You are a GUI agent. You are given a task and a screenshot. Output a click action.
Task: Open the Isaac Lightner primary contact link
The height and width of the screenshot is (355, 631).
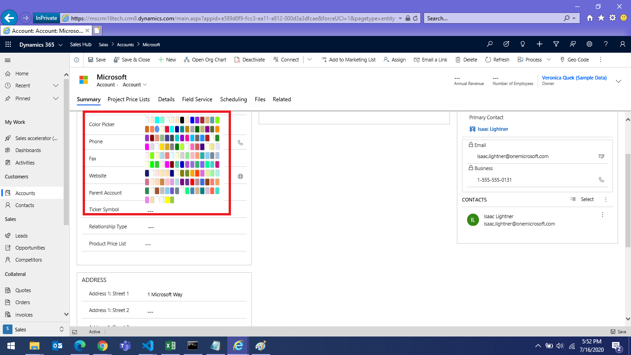tap(492, 129)
